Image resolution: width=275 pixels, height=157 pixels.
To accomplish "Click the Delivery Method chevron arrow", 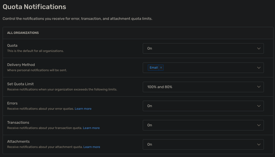I will click(x=259, y=68).
